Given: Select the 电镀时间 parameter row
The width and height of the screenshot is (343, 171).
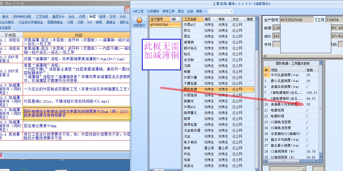Looking at the screenshot, I should (x=291, y=116).
